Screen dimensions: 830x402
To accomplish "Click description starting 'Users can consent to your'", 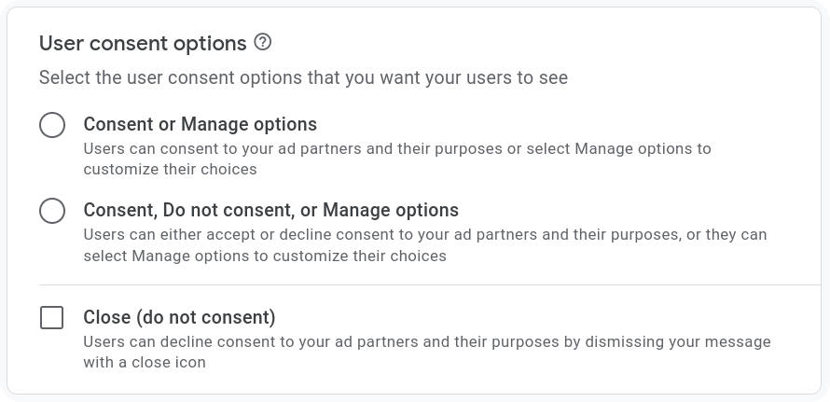I will pyautogui.click(x=397, y=159).
